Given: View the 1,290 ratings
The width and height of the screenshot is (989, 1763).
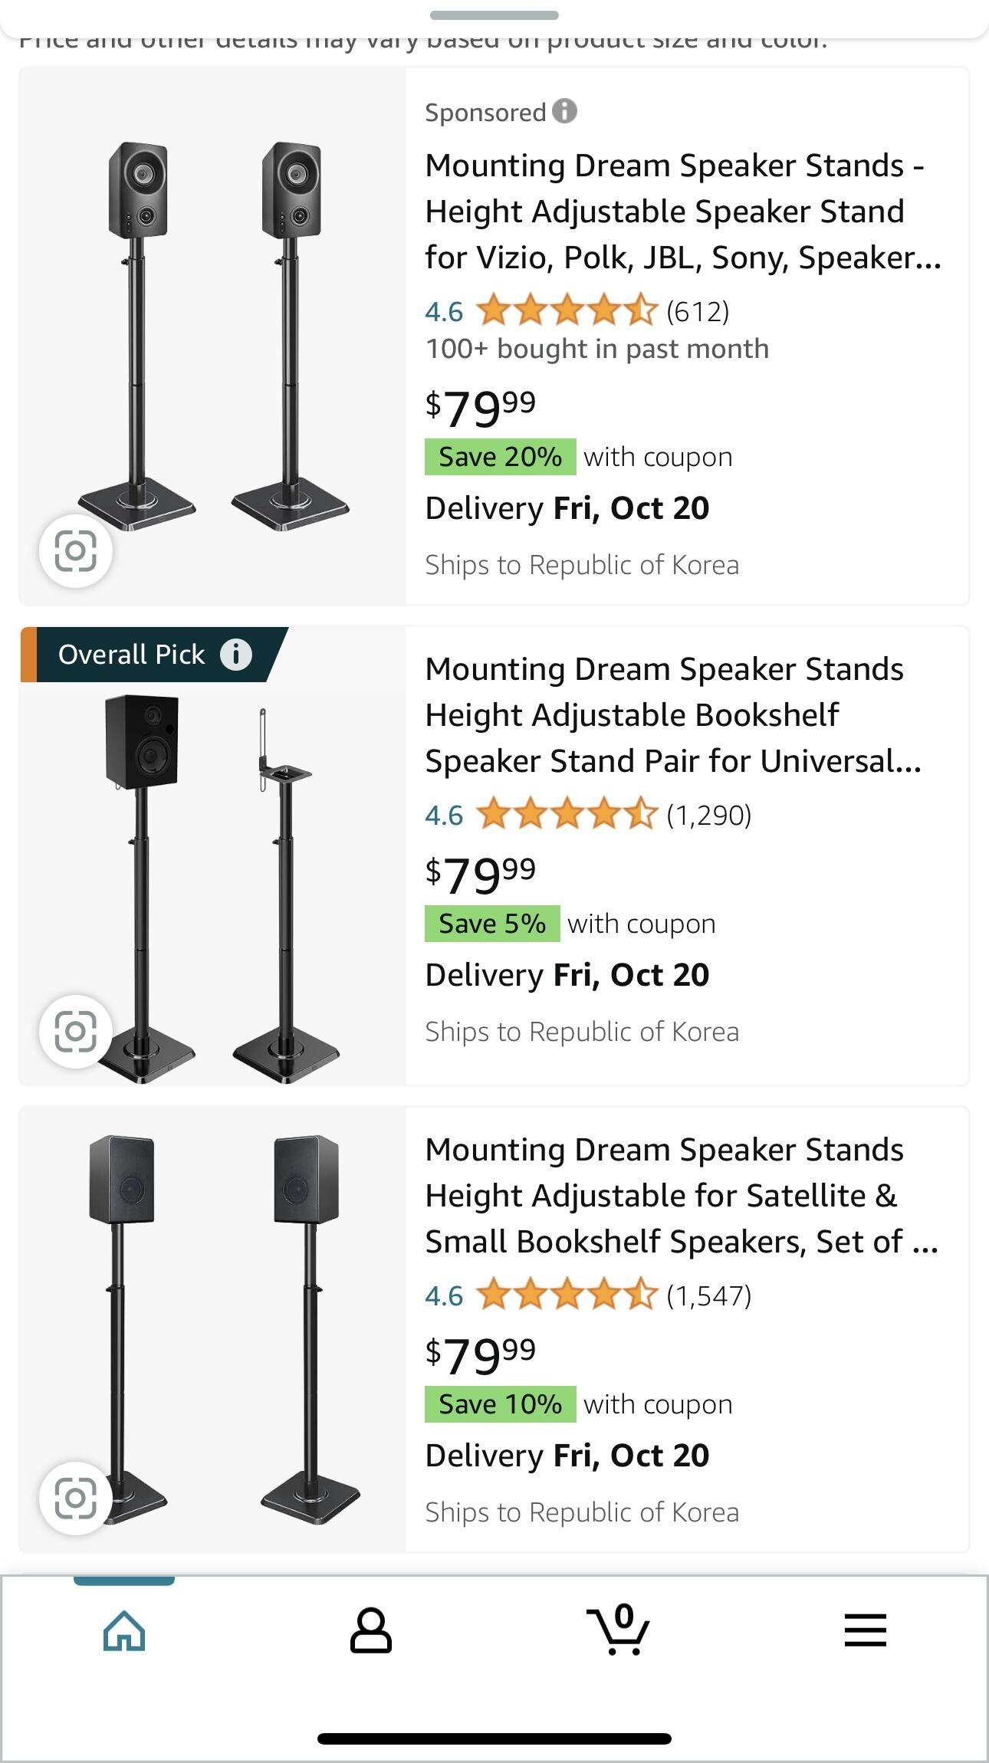Looking at the screenshot, I should coord(708,815).
